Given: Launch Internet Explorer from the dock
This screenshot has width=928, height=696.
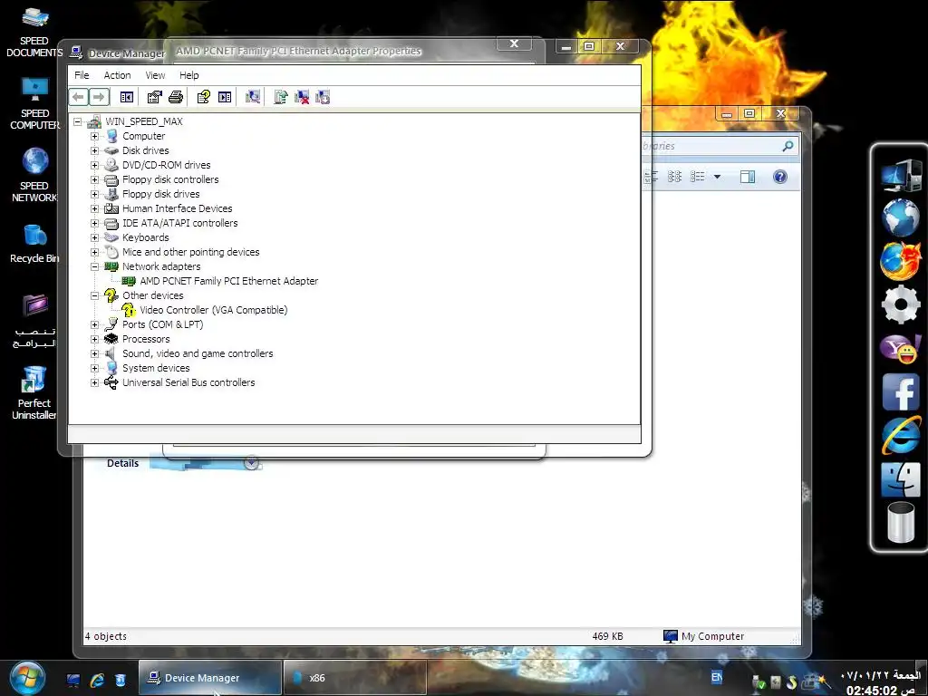Looking at the screenshot, I should (x=900, y=435).
